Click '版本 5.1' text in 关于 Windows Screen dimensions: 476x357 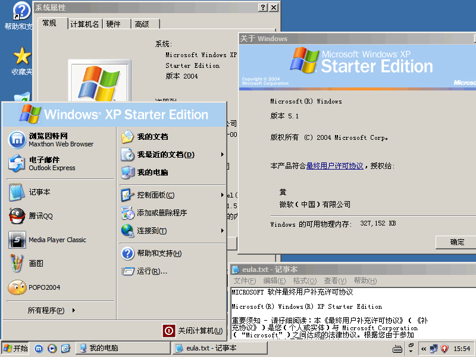point(284,116)
